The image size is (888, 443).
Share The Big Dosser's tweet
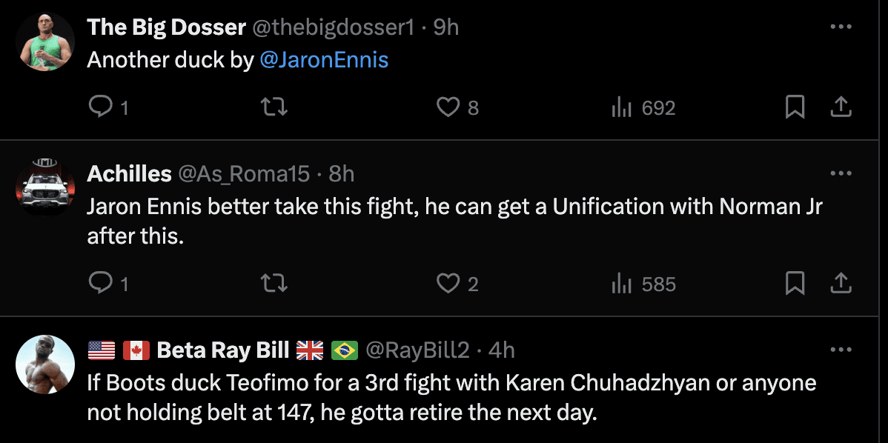pyautogui.click(x=840, y=108)
